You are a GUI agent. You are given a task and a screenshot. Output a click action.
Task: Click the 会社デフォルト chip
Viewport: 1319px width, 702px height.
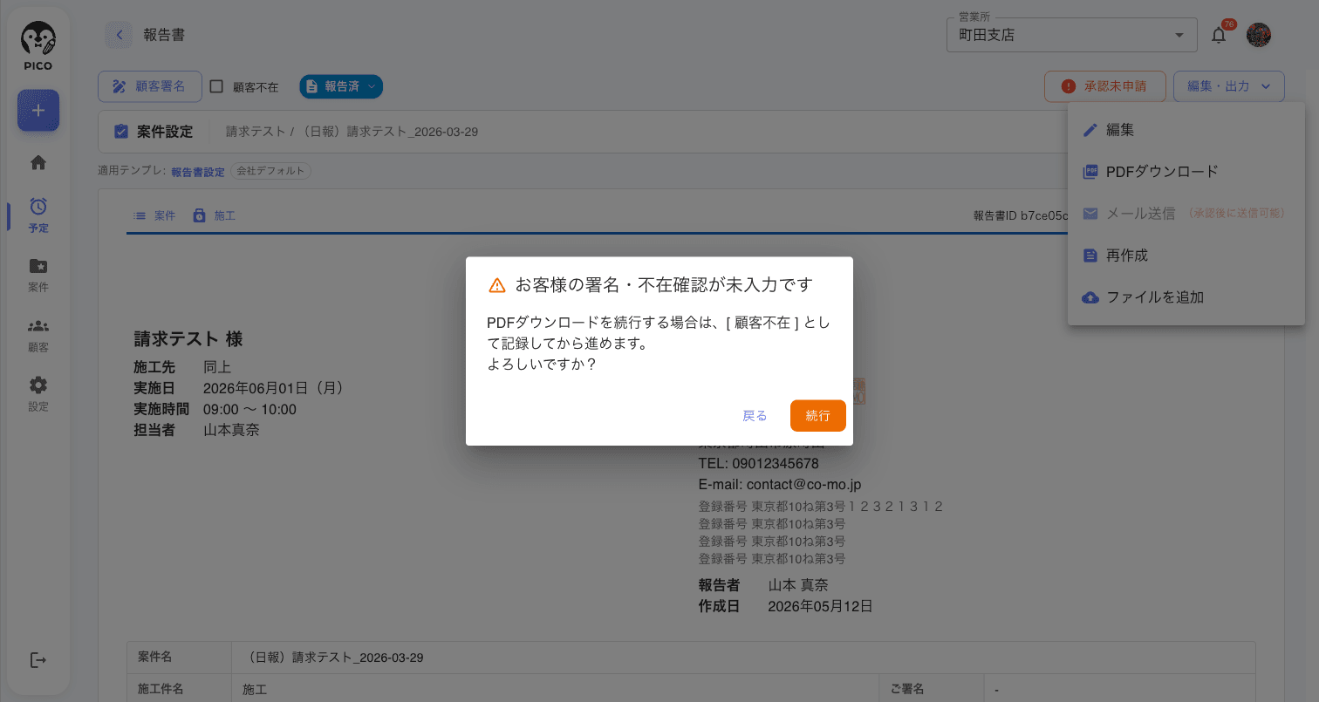pyautogui.click(x=271, y=171)
